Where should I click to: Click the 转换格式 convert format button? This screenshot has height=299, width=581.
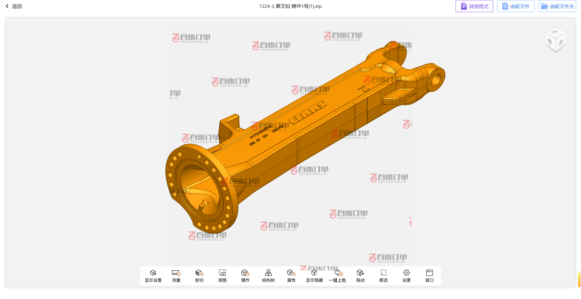point(474,6)
